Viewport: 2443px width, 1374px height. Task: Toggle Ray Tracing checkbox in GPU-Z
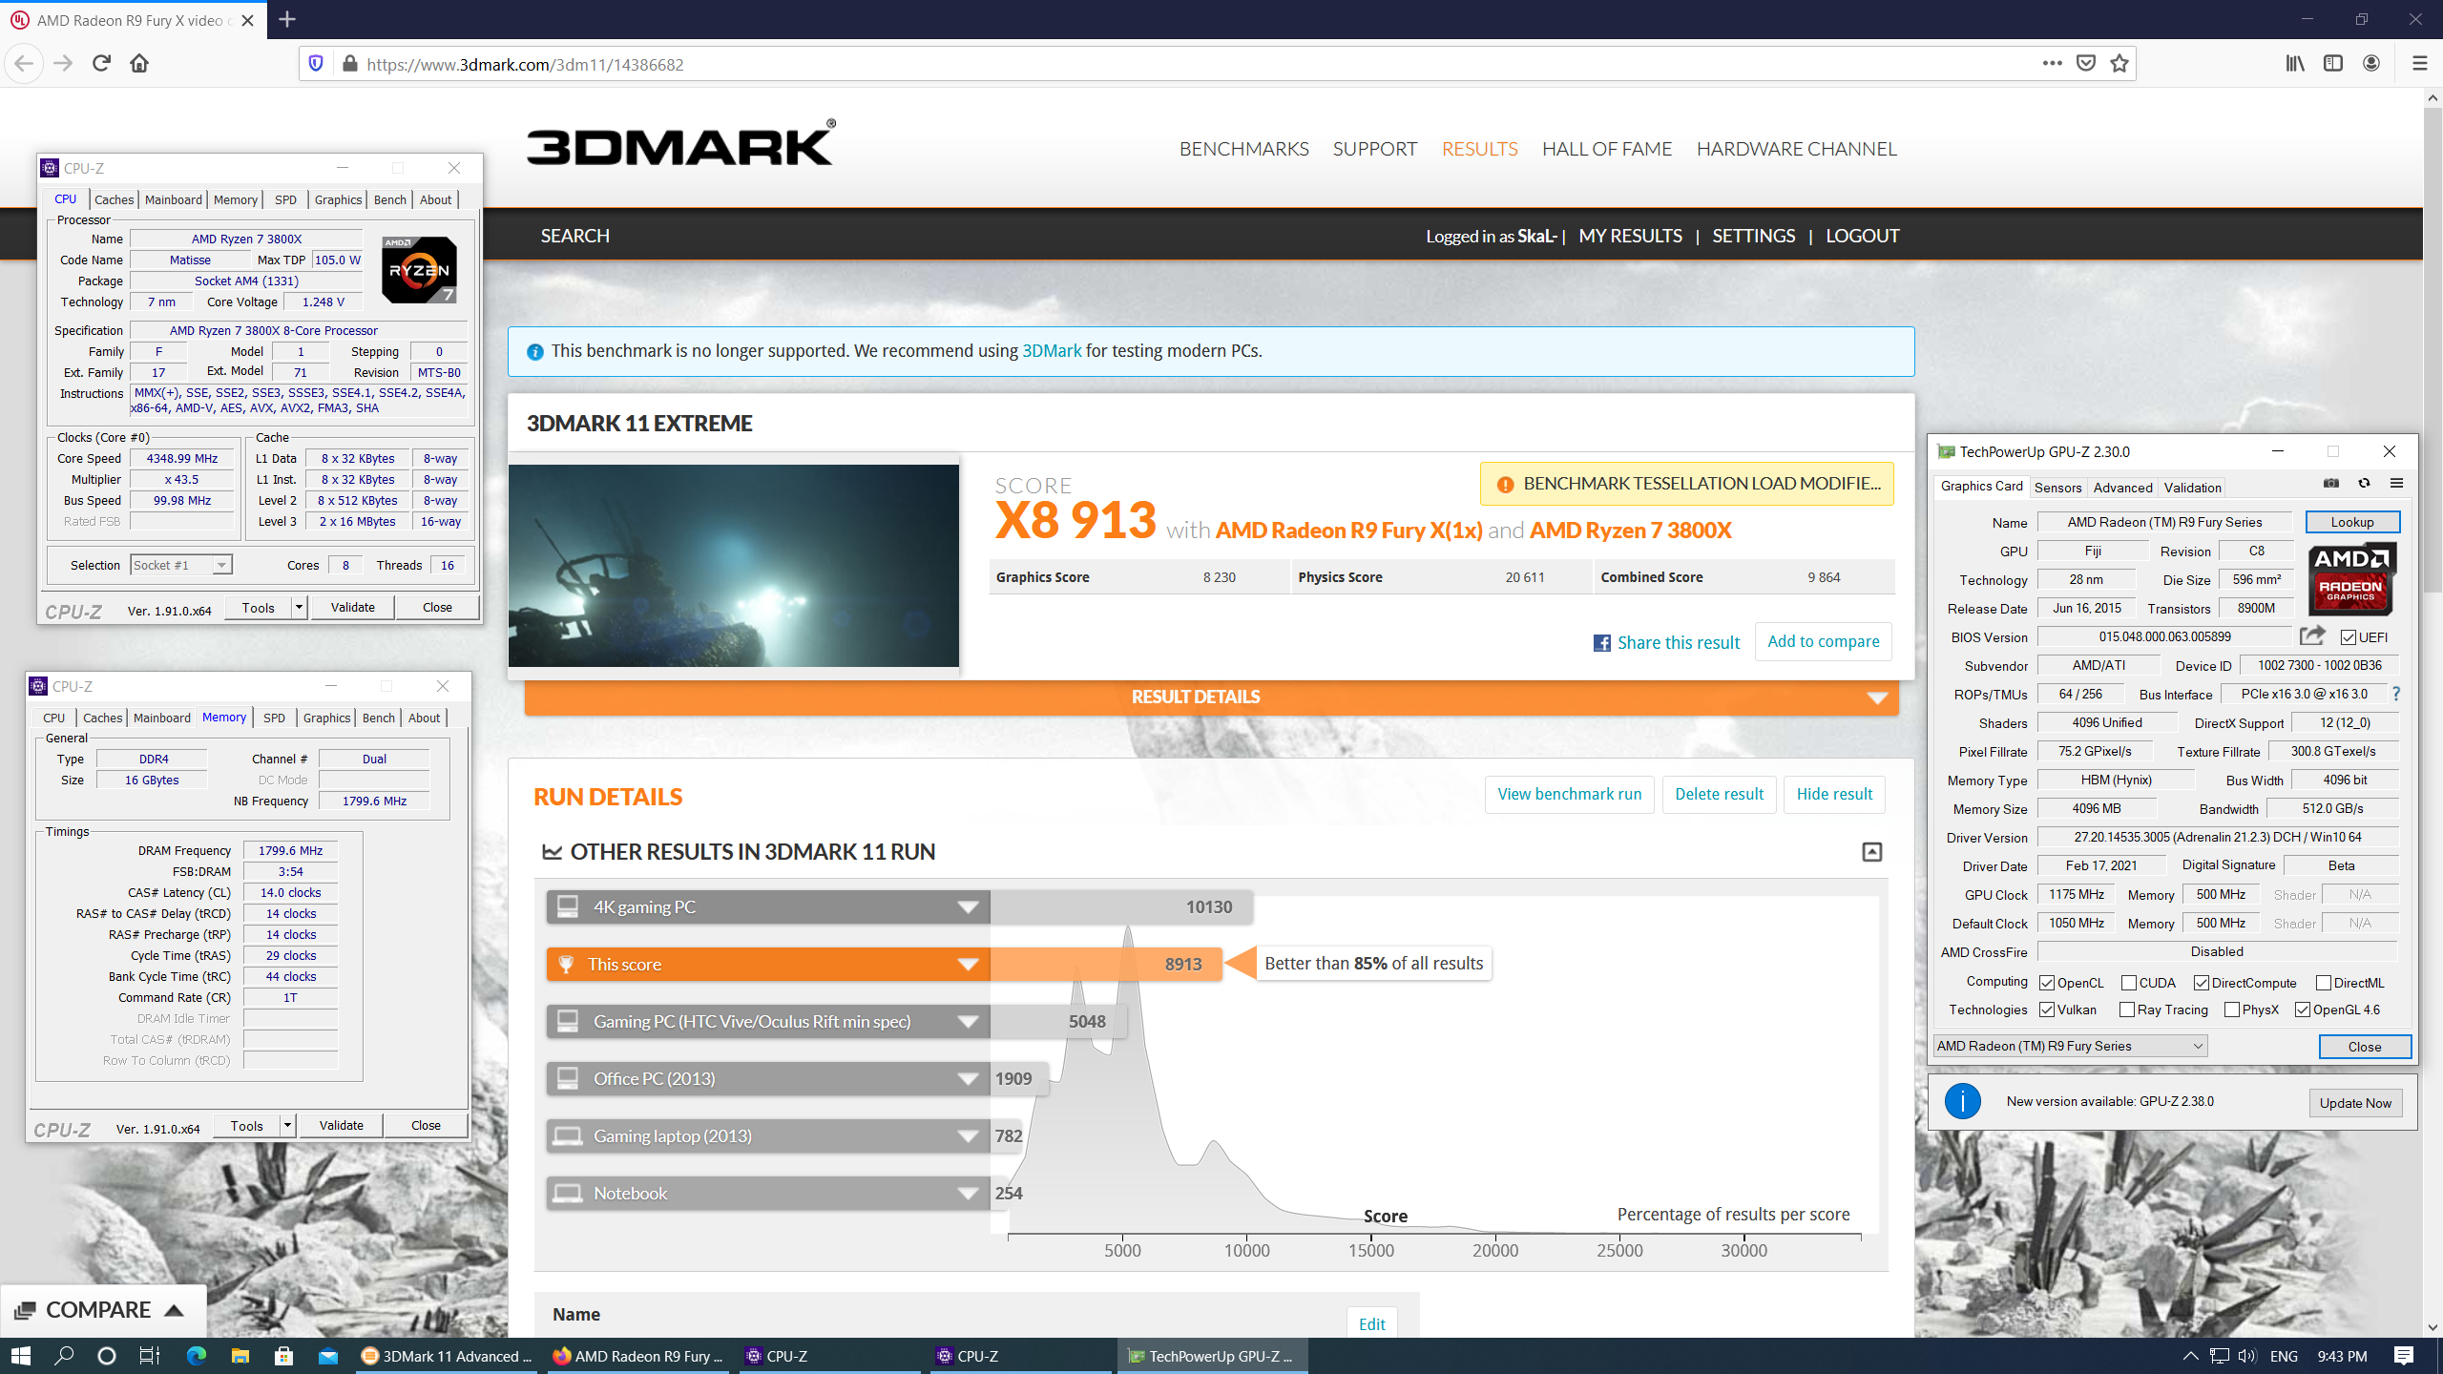coord(2127,1010)
